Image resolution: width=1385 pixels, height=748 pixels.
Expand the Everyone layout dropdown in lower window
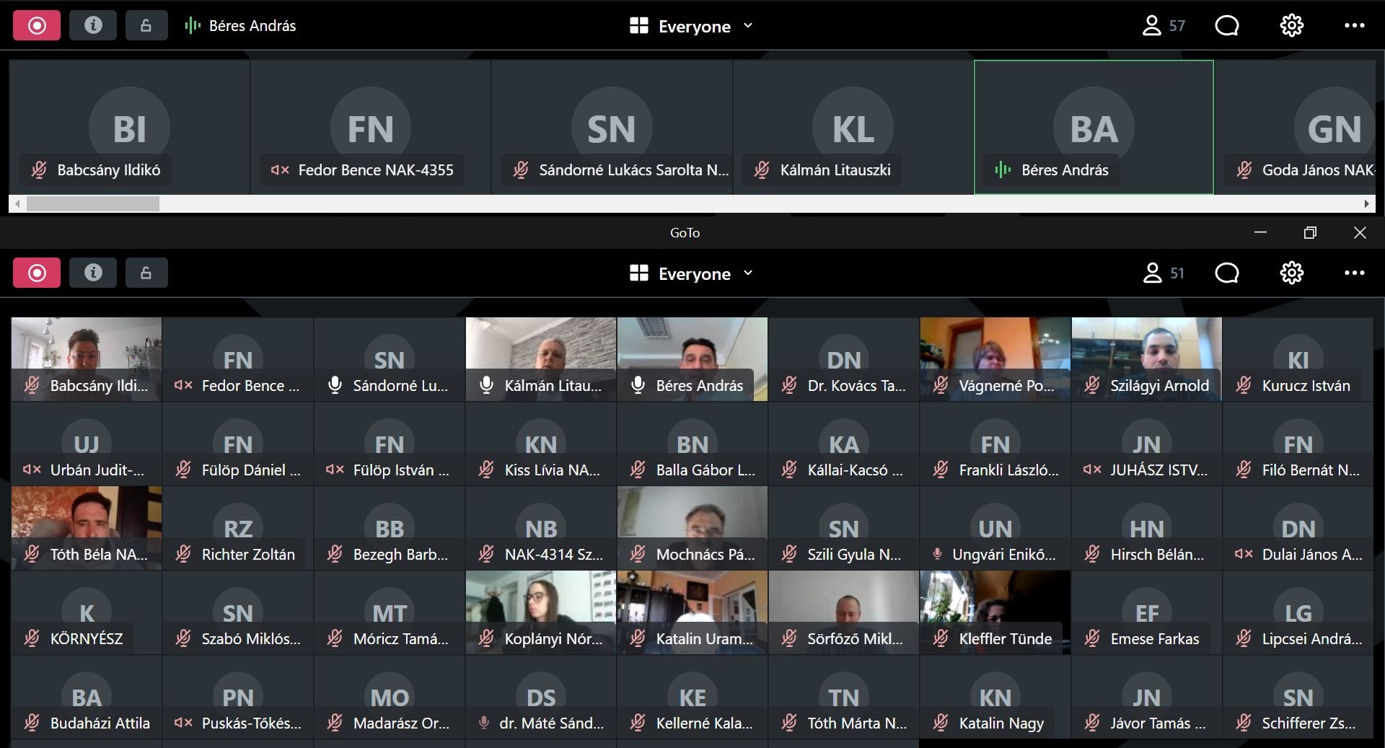pos(691,273)
